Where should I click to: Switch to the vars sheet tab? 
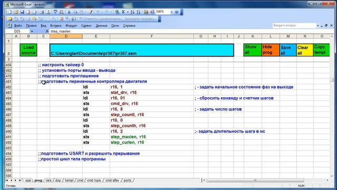click(x=48, y=180)
